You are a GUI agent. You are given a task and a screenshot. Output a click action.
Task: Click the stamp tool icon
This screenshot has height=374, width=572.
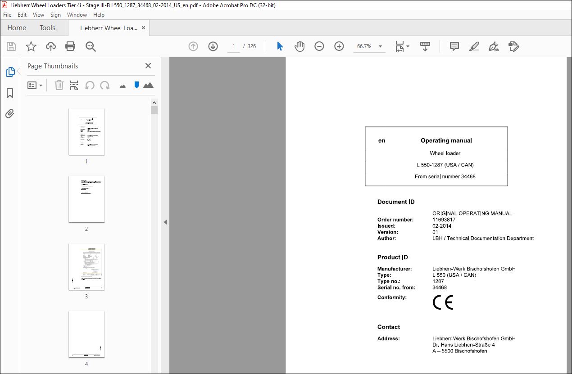click(x=514, y=46)
